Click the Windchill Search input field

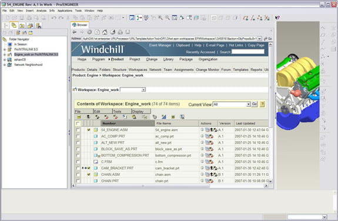[x=248, y=52]
